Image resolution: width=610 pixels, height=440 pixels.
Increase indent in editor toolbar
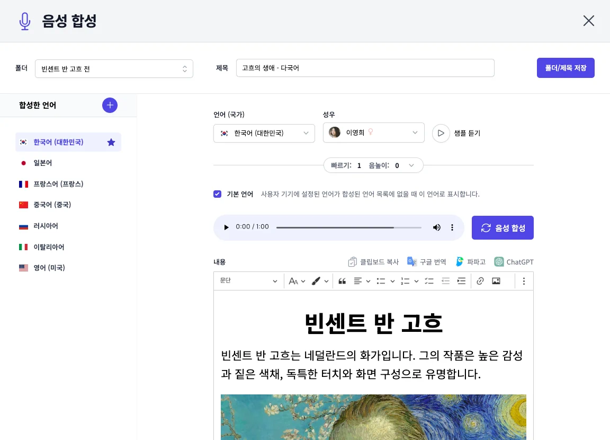461,281
